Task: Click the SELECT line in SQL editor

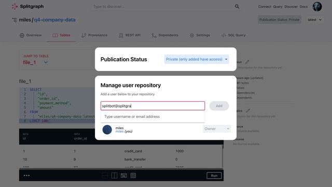Action: (36, 89)
